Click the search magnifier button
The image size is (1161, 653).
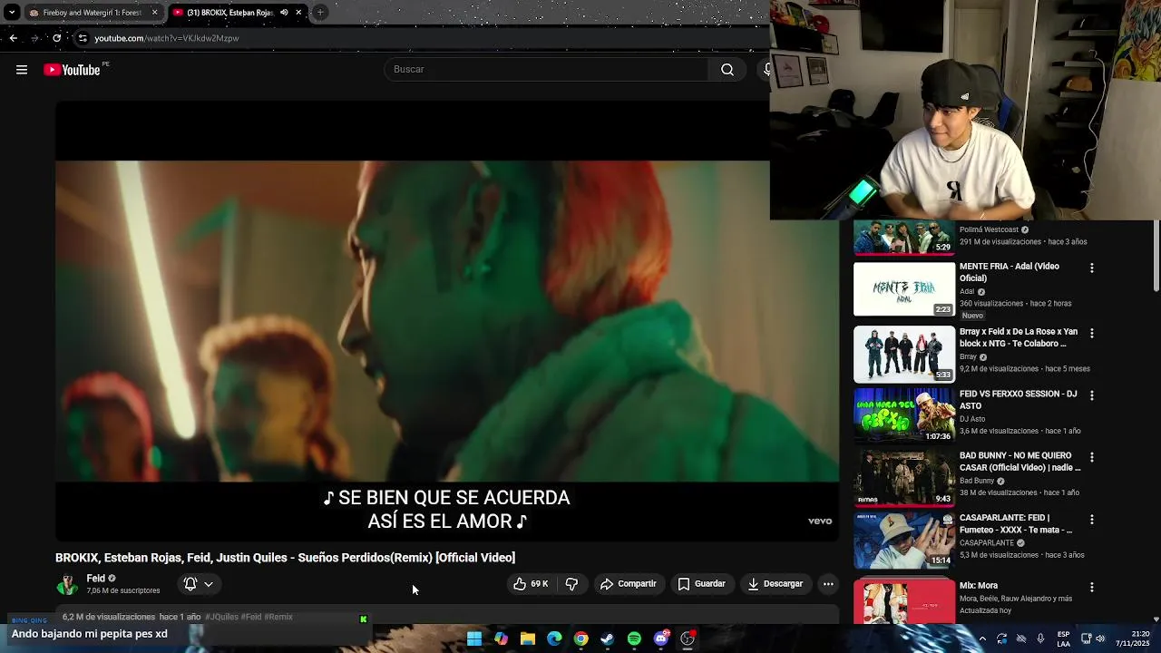pyautogui.click(x=727, y=70)
